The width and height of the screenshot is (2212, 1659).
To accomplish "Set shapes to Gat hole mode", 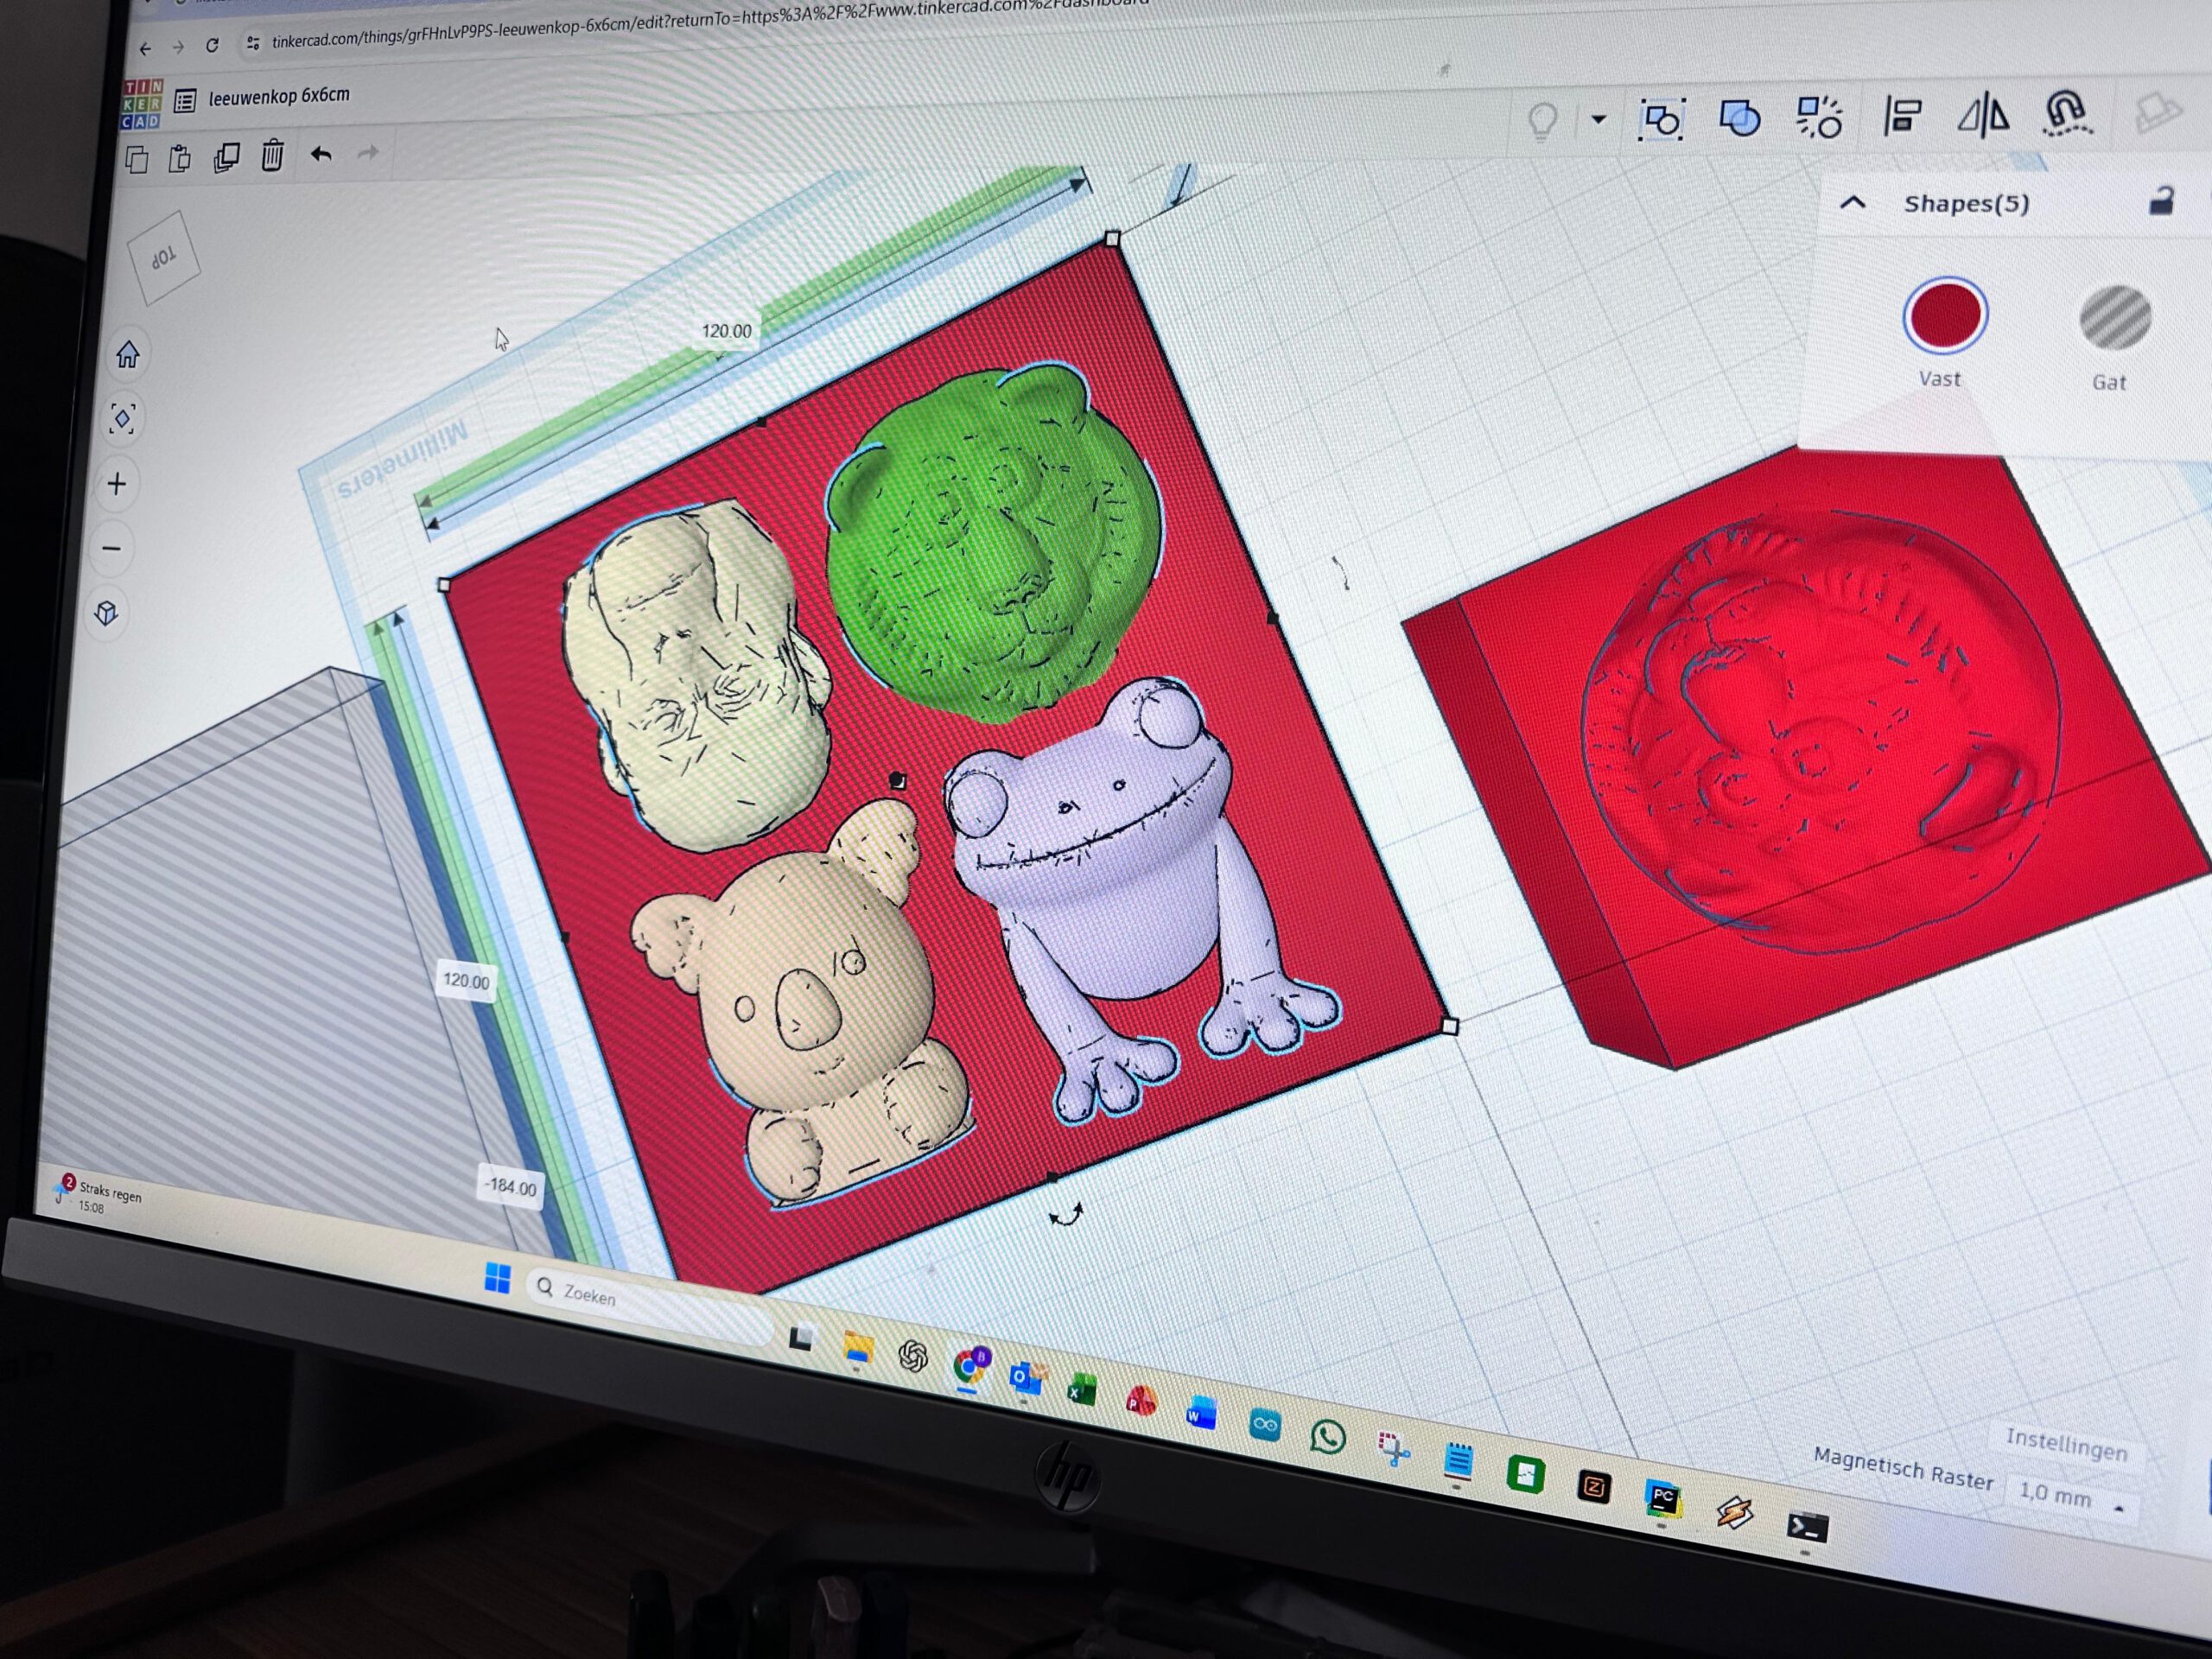I will (x=2115, y=319).
